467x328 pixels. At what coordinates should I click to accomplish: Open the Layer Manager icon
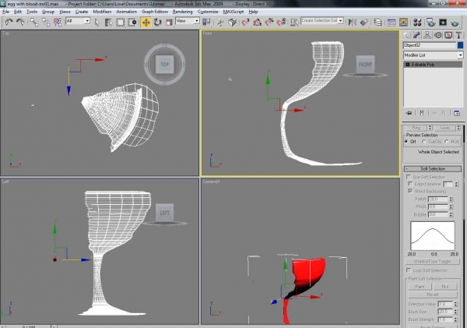tap(378, 23)
